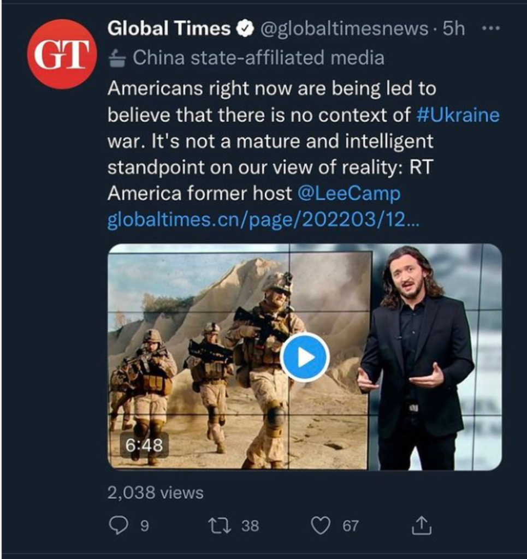Screen dimensions: 527x559
Task: Like the tweet with the heart icon
Action: click(x=321, y=526)
